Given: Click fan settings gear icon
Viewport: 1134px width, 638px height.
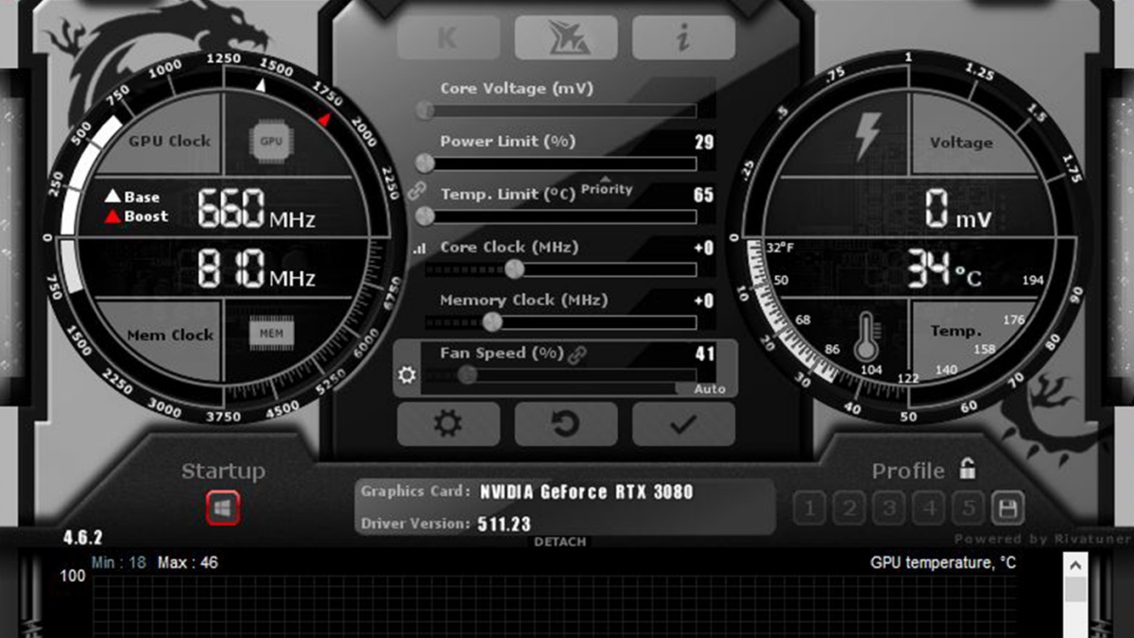Looking at the screenshot, I should pos(407,375).
